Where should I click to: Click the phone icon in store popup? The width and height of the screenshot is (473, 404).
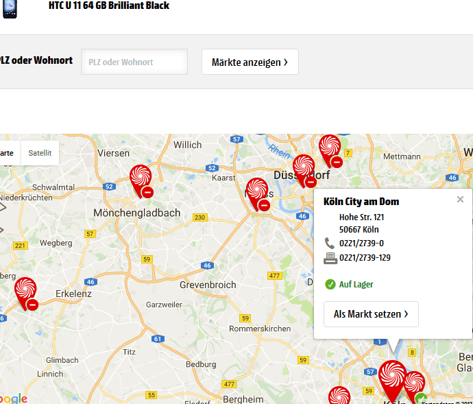330,243
